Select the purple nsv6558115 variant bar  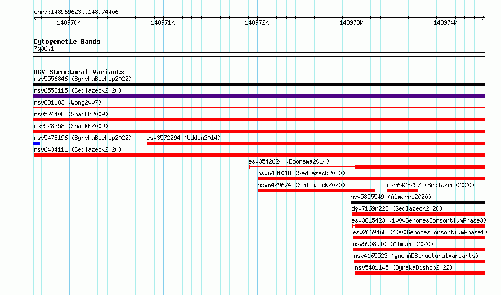coord(259,96)
